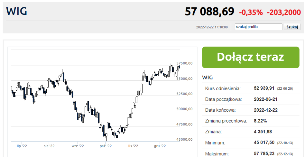The width and height of the screenshot is (305, 157).
Task: Click the 45000,00 price axis label
Action: pyautogui.click(x=184, y=140)
